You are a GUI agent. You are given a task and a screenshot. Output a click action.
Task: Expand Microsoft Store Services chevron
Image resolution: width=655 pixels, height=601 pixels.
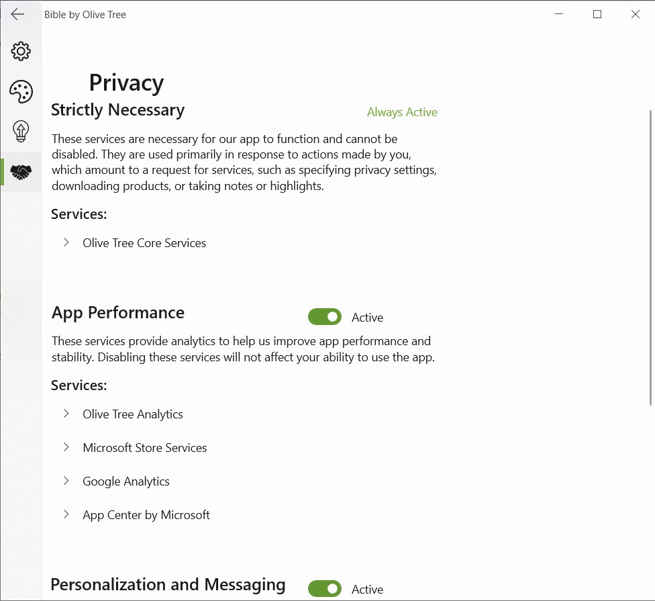coord(66,447)
